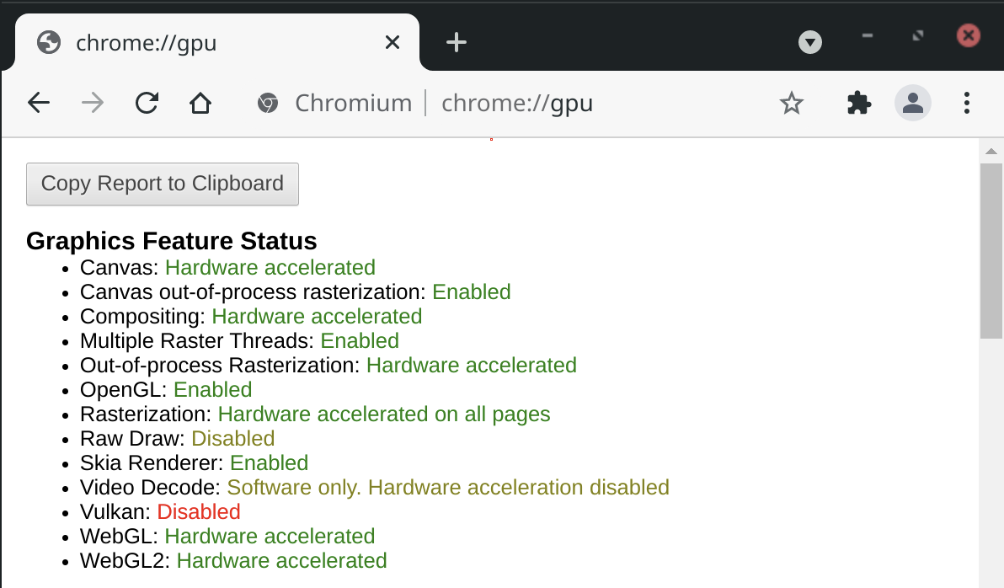Reload the chrome://gpu page
This screenshot has height=588, width=1004.
tap(147, 103)
